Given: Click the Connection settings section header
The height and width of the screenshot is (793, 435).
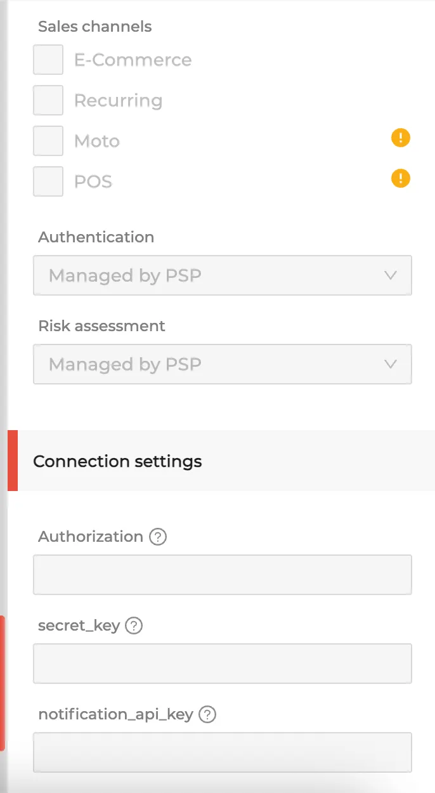Looking at the screenshot, I should [x=117, y=461].
